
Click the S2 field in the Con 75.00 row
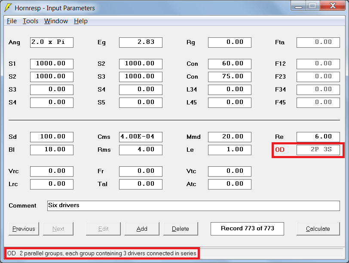tap(52, 77)
